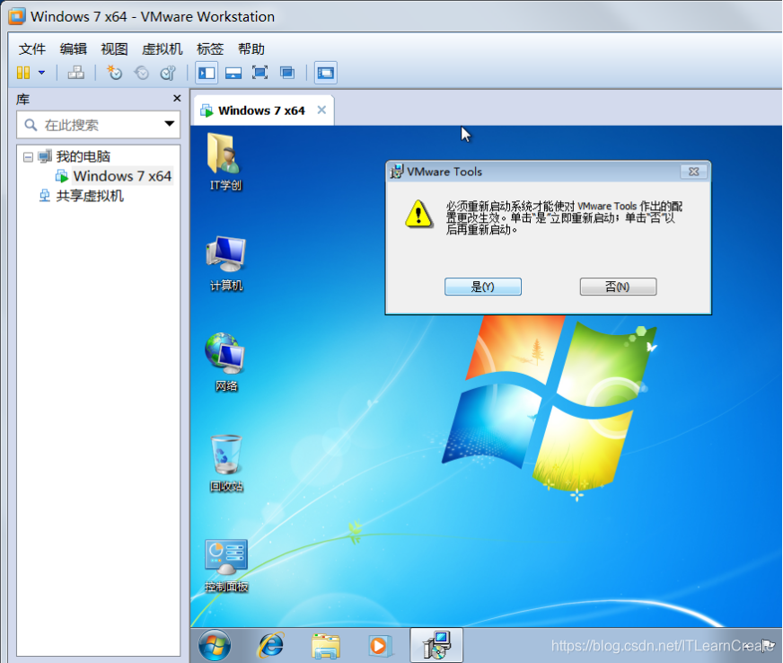
Task: Click 否(N) to restart later
Action: pos(618,287)
